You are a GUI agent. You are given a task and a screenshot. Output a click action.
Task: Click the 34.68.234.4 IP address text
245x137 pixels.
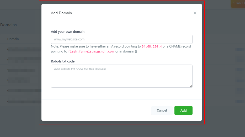coord(152,46)
